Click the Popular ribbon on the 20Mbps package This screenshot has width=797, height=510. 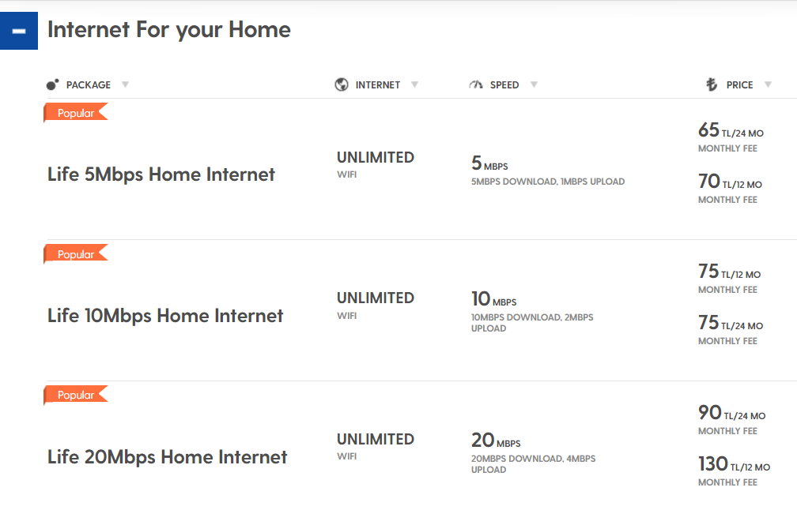click(76, 395)
